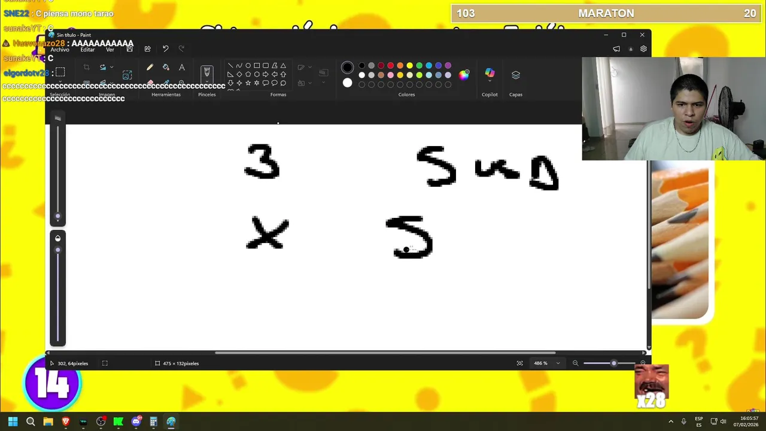Open File Explorer from the taskbar
This screenshot has height=431, width=766.
click(48, 421)
